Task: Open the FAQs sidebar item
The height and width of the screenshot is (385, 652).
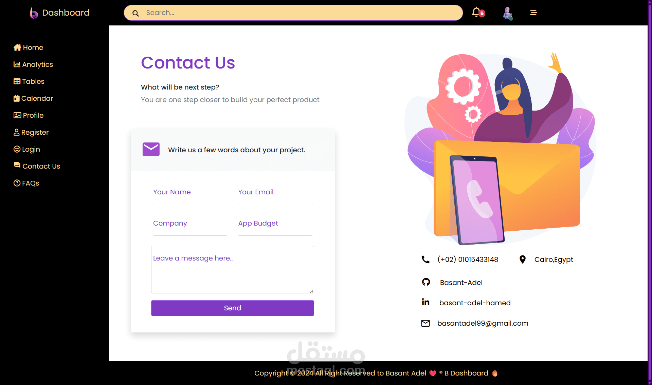Action: 26,183
